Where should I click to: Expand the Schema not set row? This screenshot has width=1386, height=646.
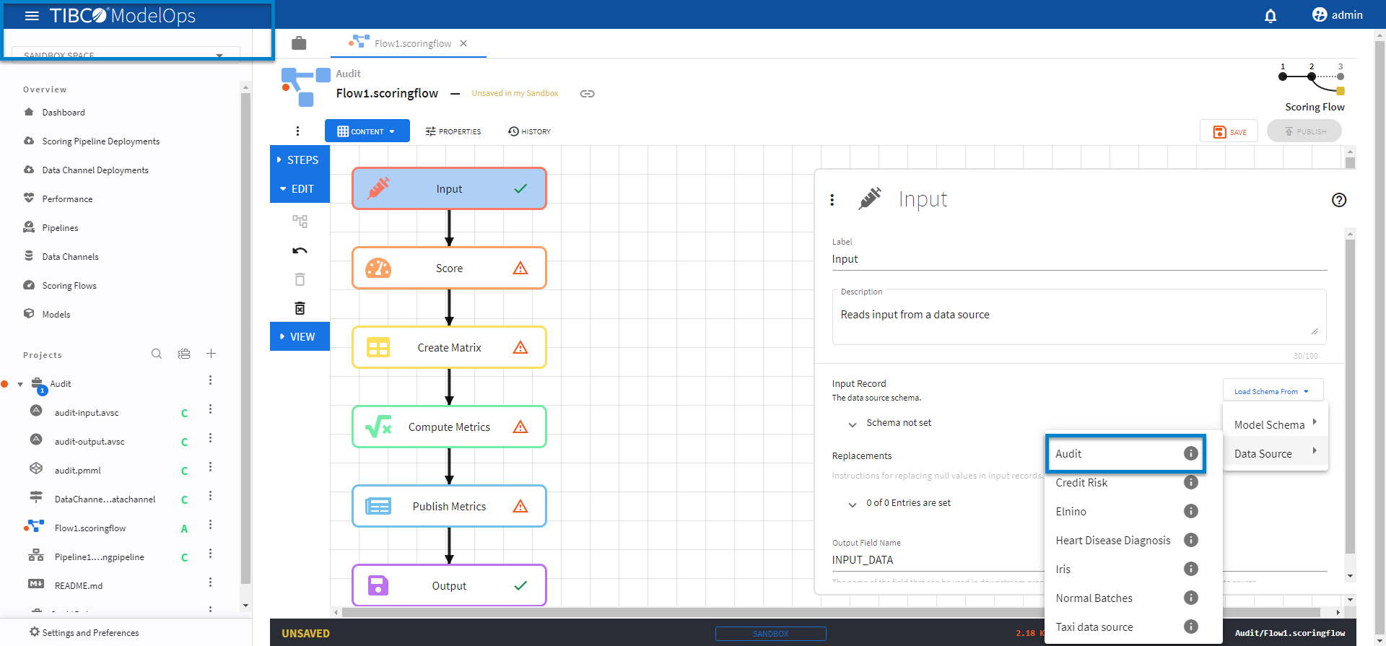[853, 424]
